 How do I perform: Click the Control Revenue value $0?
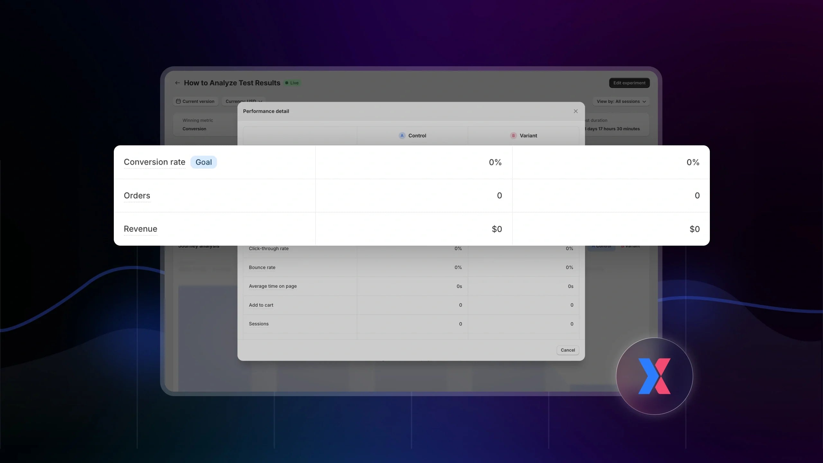(497, 229)
